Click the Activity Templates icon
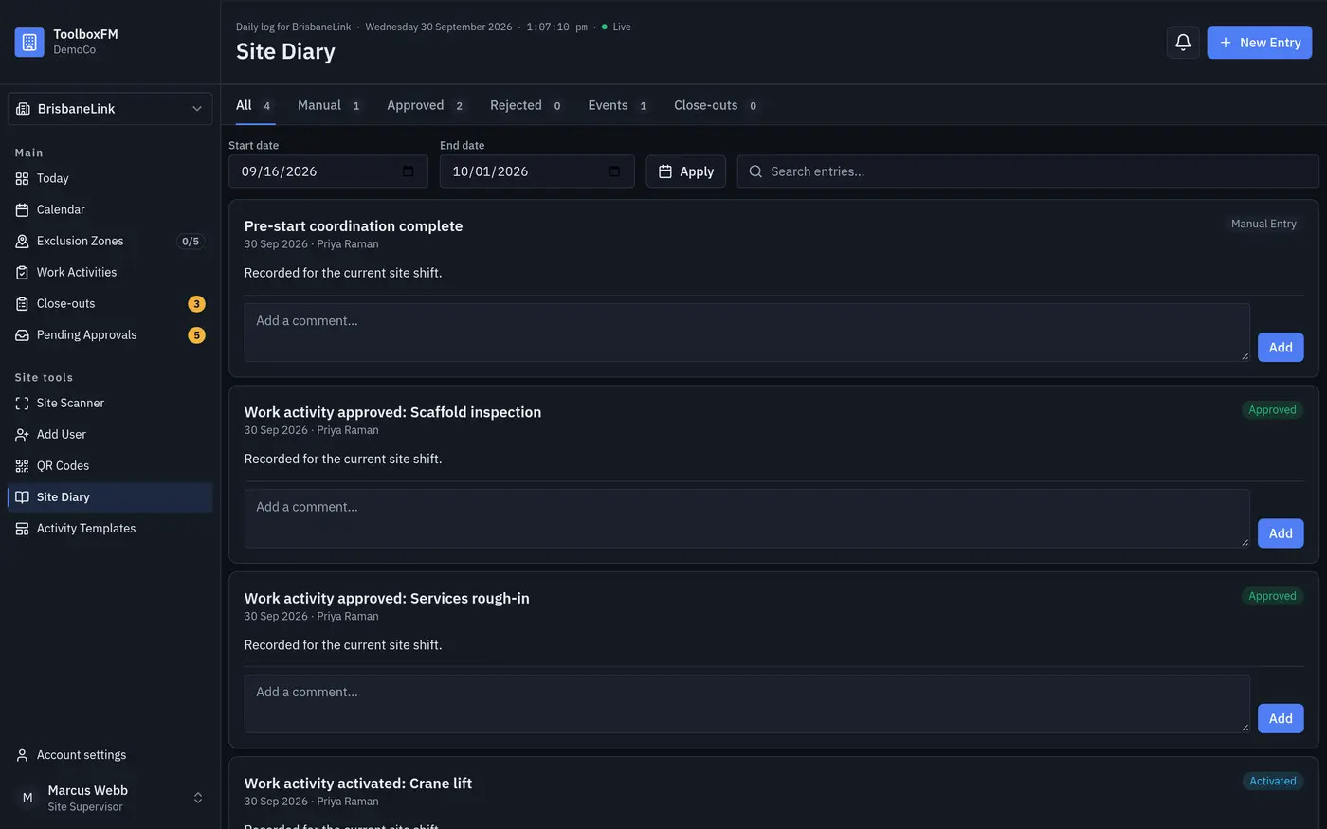1327x829 pixels. click(22, 528)
